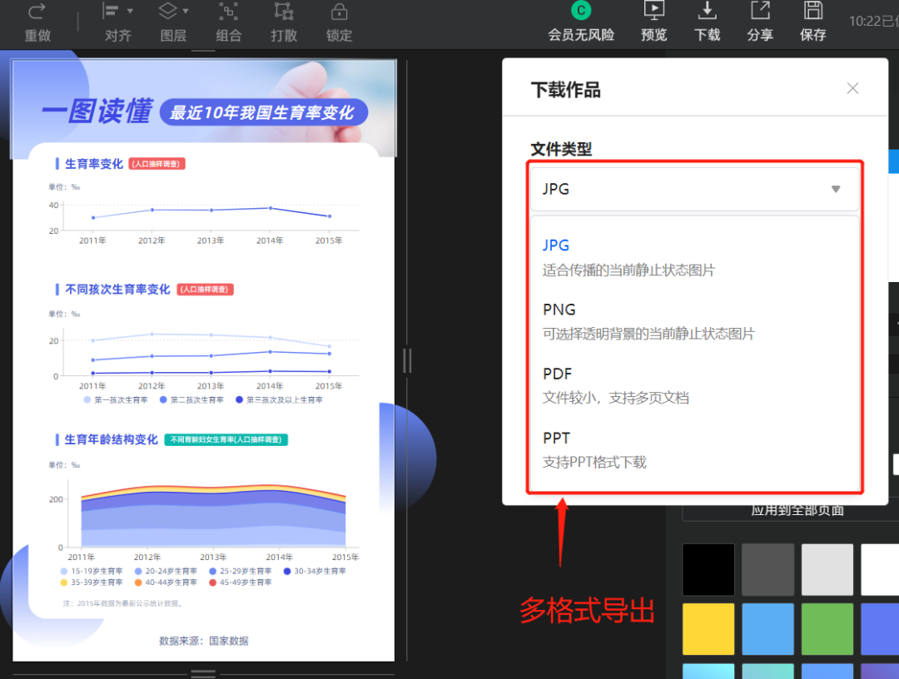This screenshot has height=679, width=899.
Task: Click the 一图读懂 title on canvas
Action: tap(97, 111)
